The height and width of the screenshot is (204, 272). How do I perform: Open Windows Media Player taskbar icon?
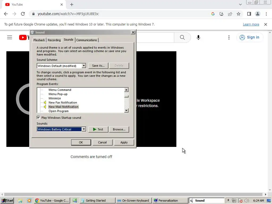click(29, 201)
